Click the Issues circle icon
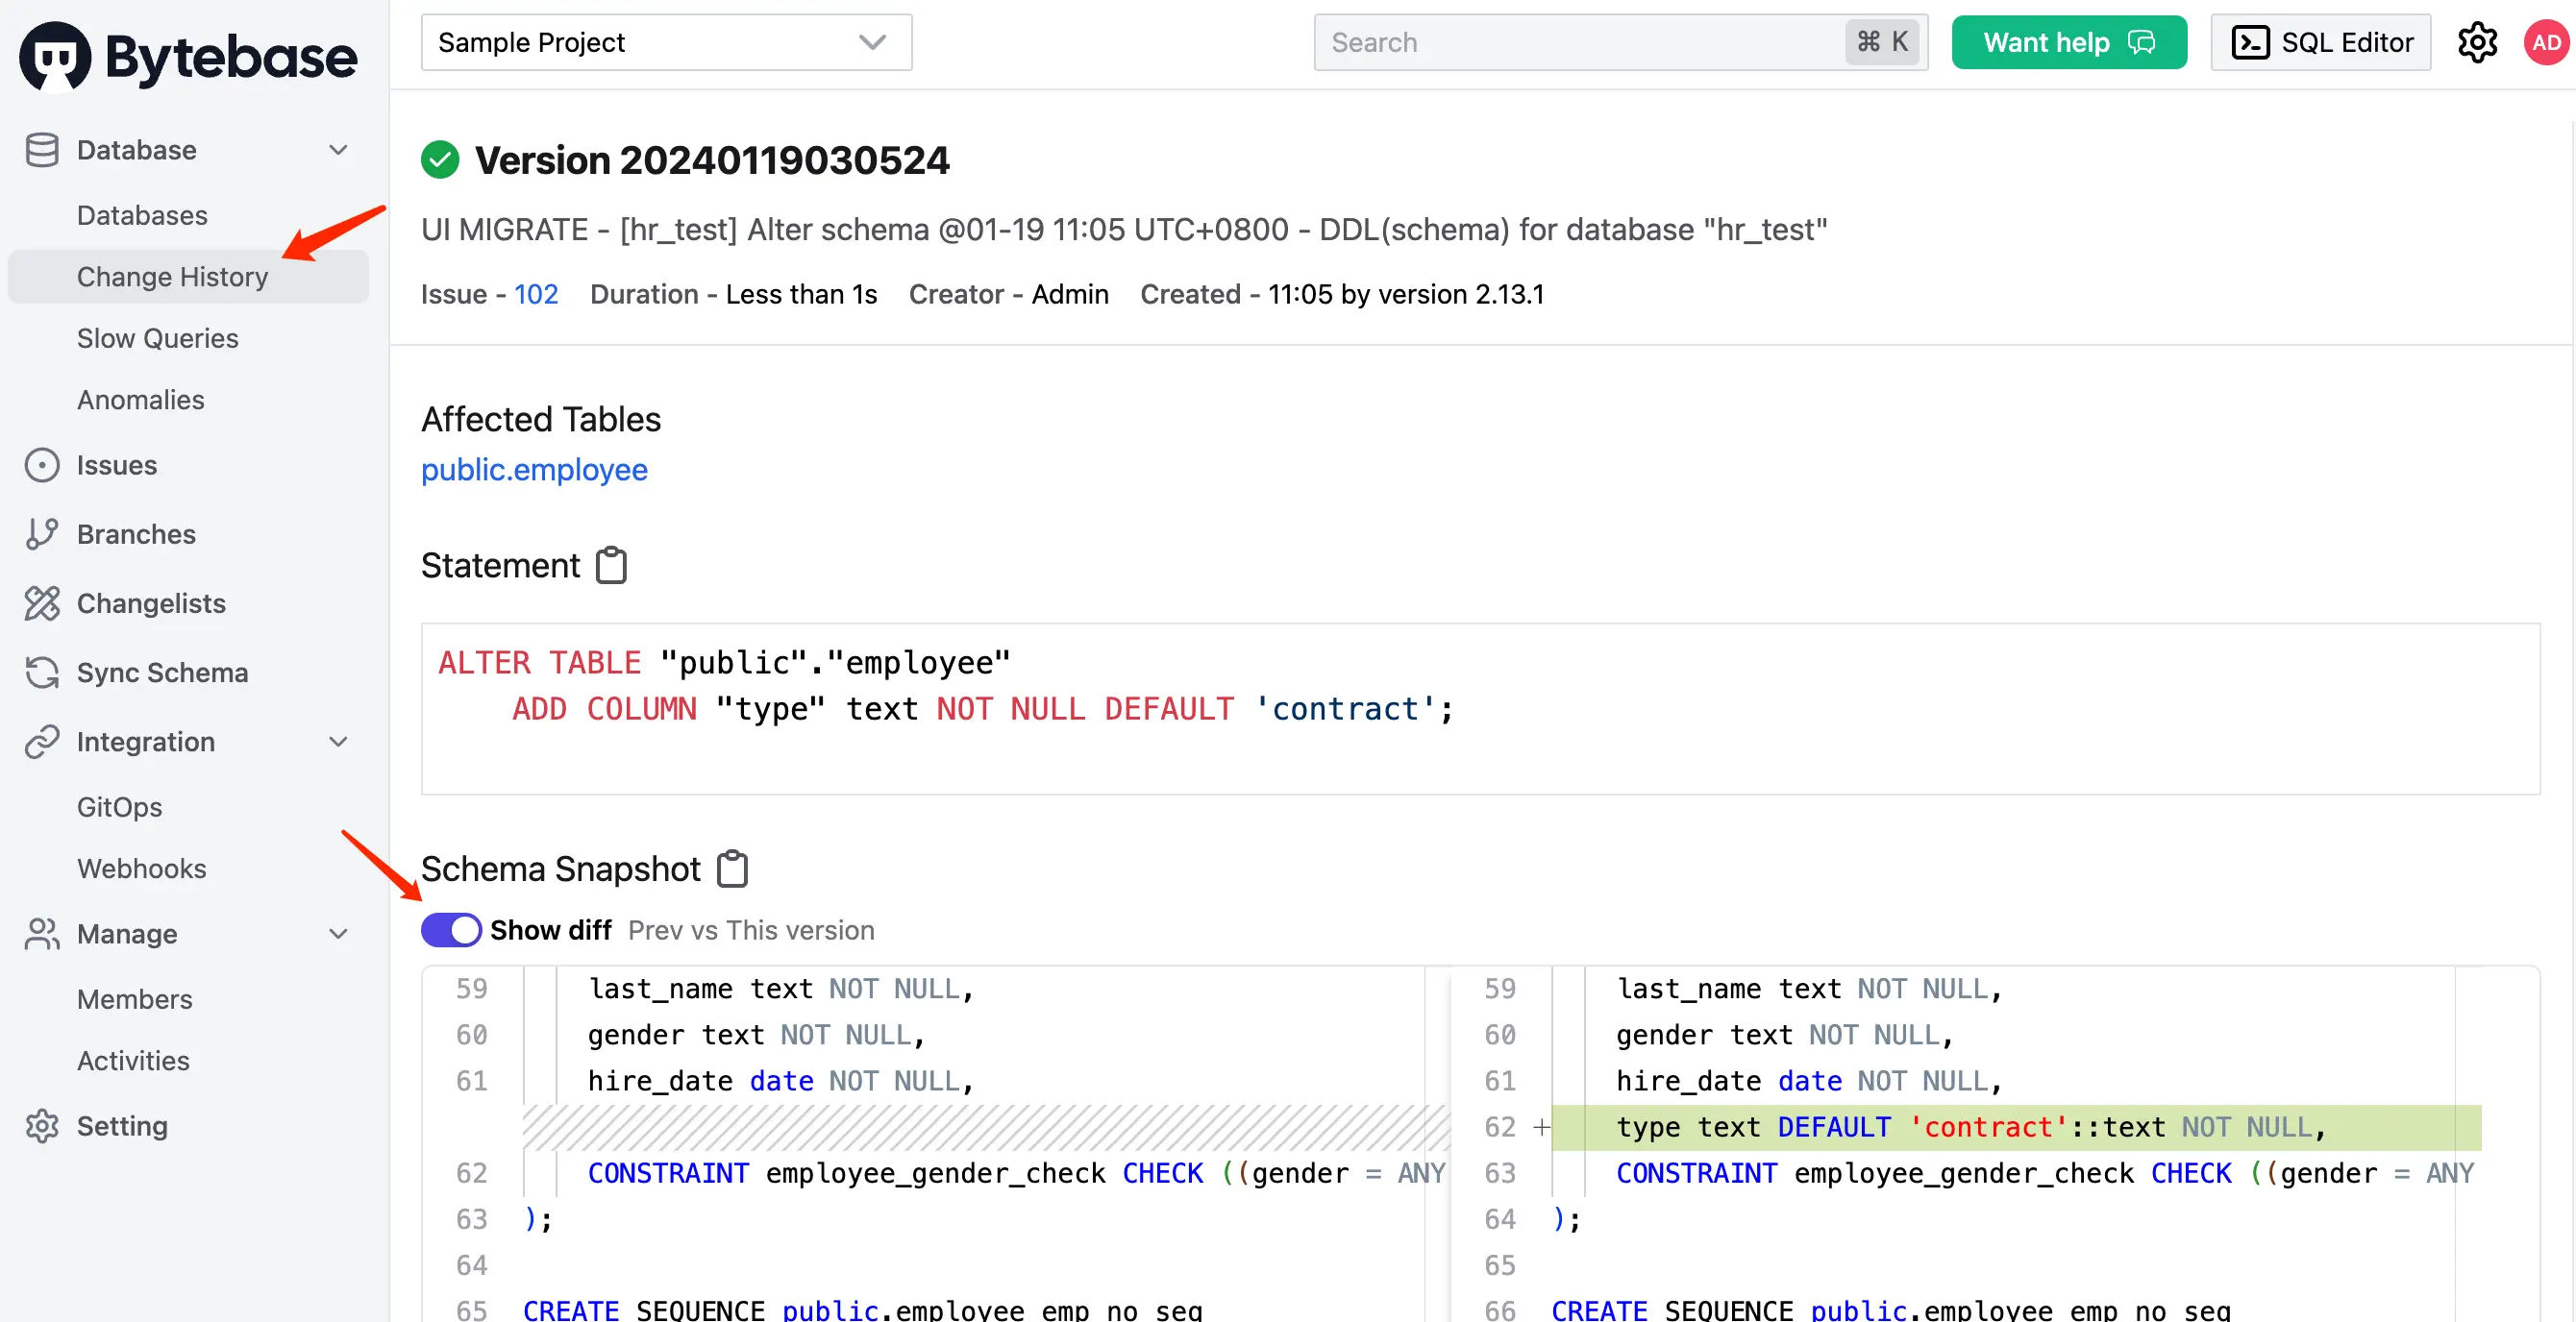 (42, 466)
